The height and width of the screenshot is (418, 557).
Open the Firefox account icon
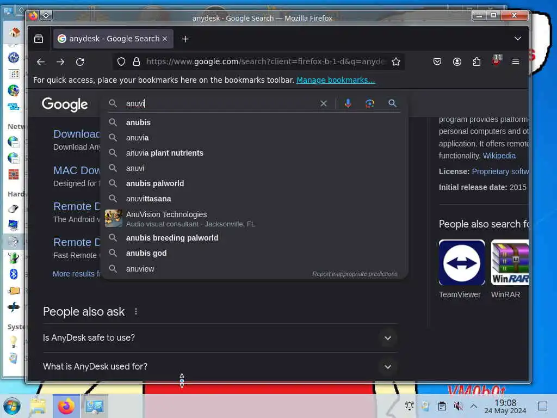457,62
